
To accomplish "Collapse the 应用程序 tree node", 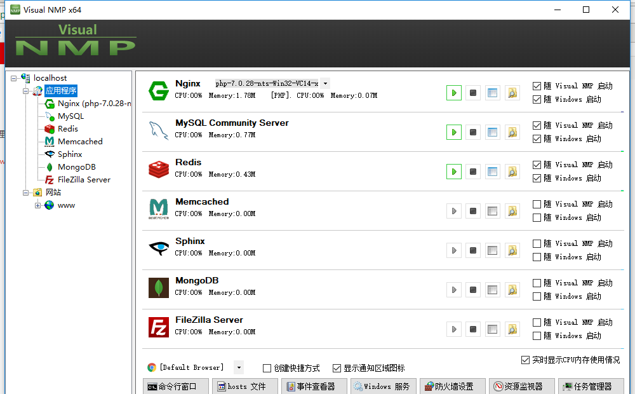I will 25,91.
